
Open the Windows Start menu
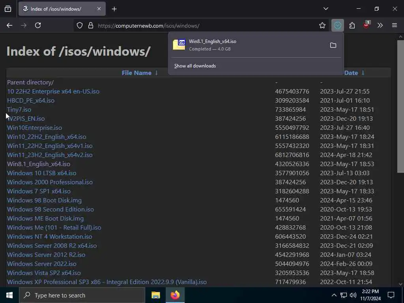9,295
